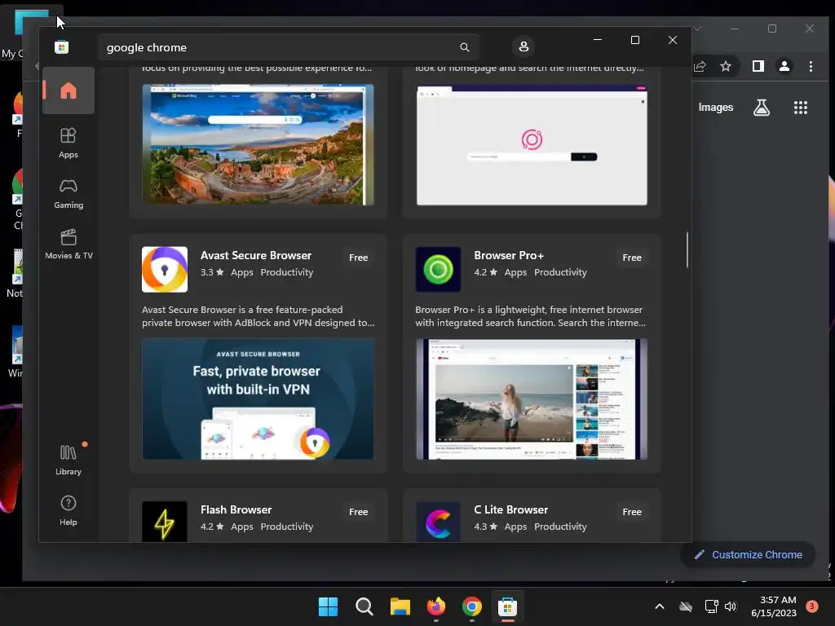Click Free button for C Lite Browser
This screenshot has height=626, width=835.
[x=632, y=512]
